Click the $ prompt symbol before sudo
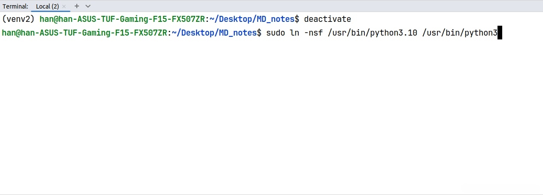Viewport: 543px width, 195px height. (x=259, y=33)
